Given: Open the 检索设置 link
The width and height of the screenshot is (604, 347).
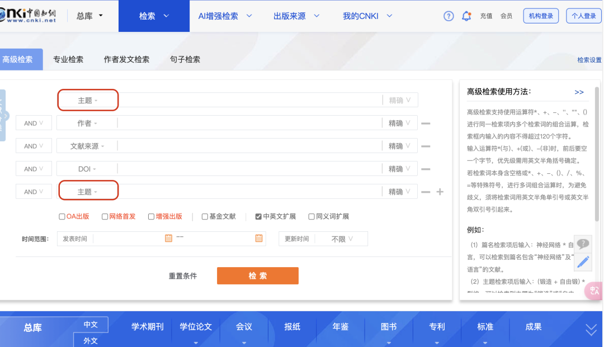Looking at the screenshot, I should tap(589, 60).
